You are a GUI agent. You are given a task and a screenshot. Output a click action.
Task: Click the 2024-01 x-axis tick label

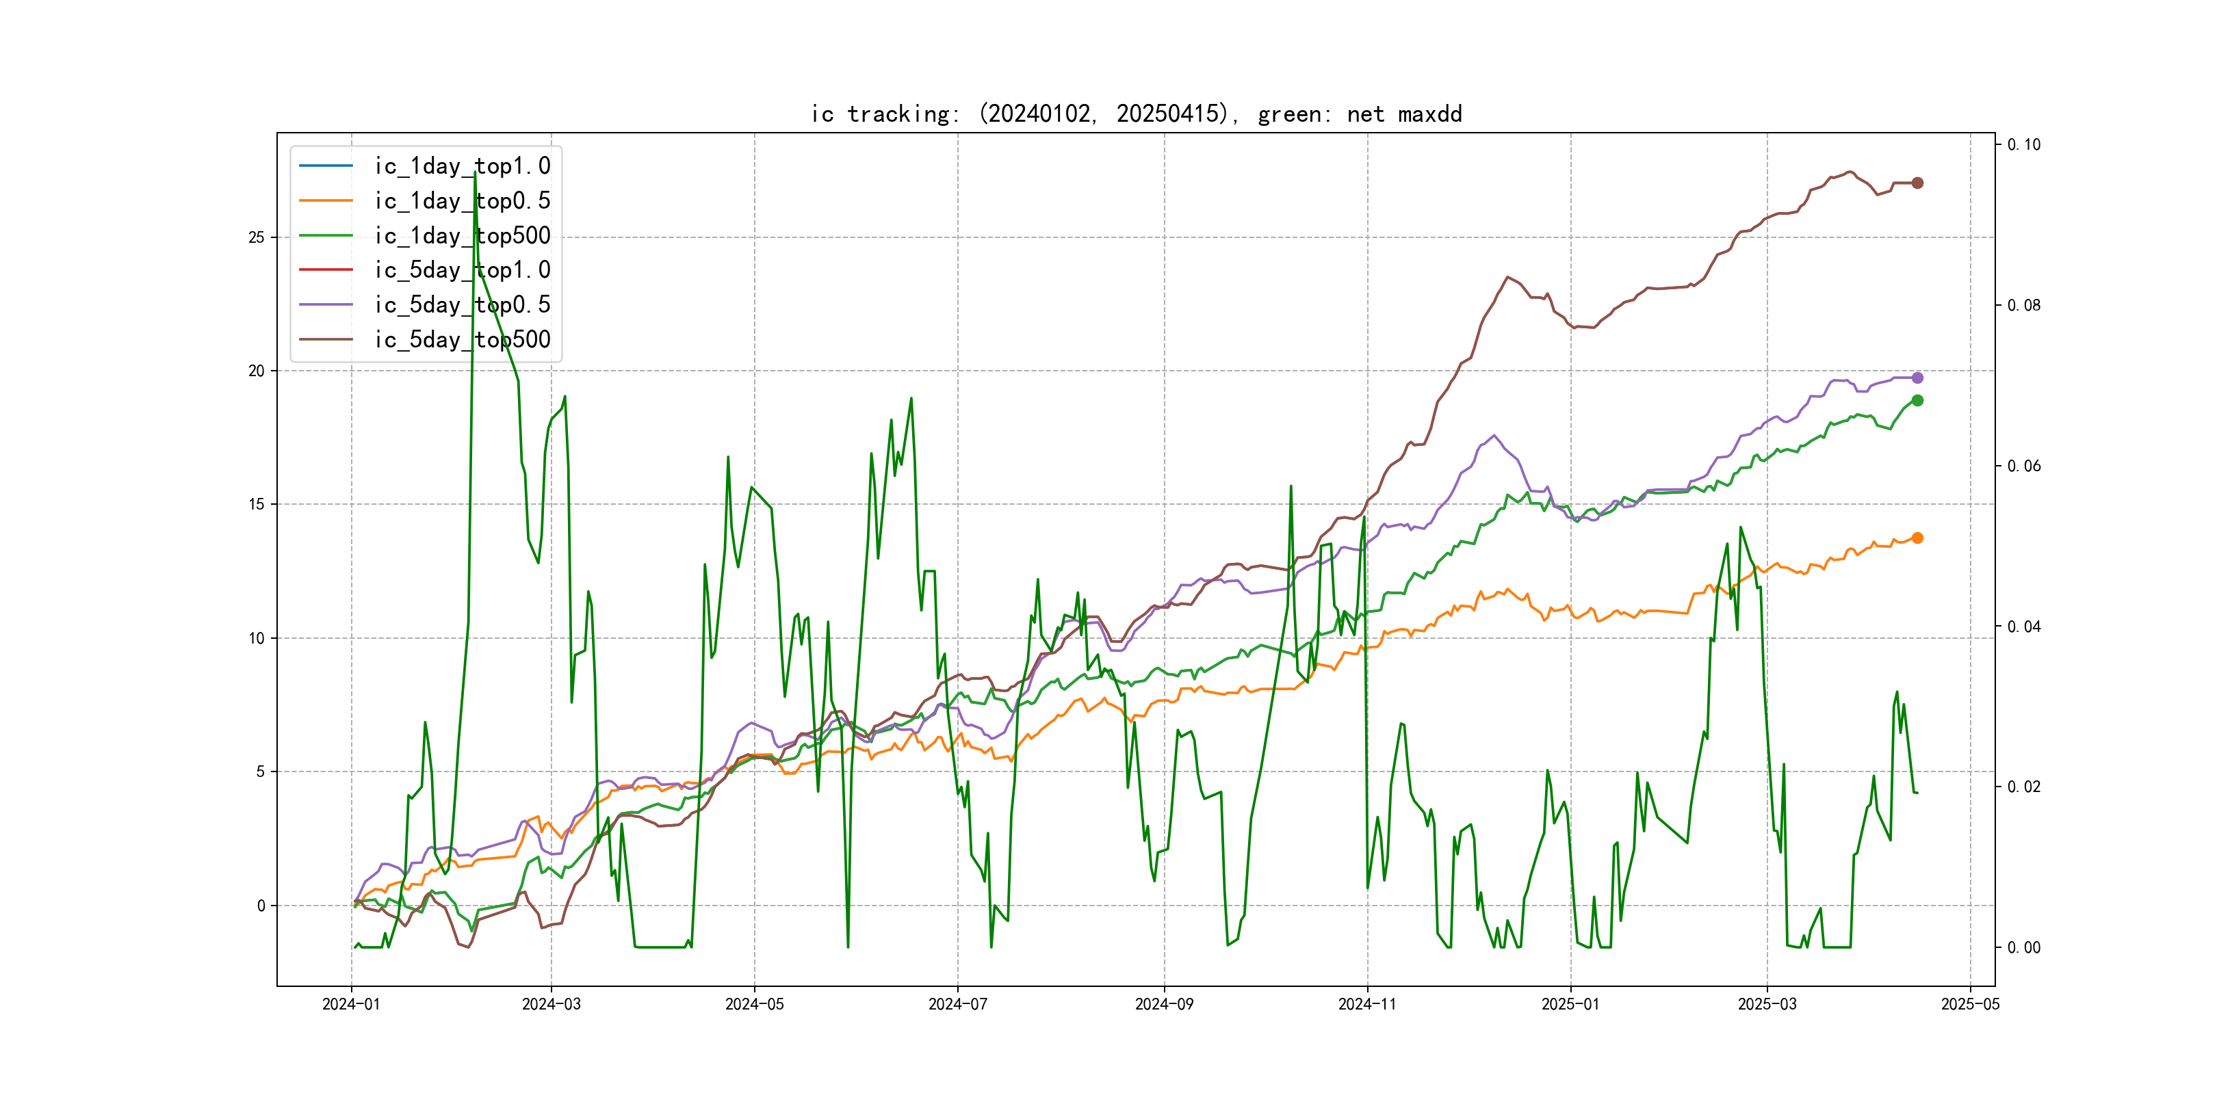(x=351, y=1004)
